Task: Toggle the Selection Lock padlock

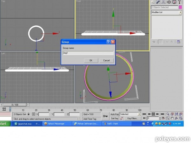Action: click(29, 114)
